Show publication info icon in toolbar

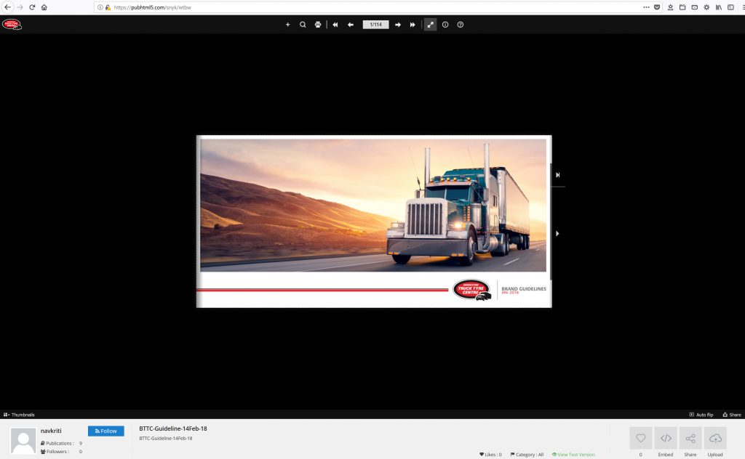[x=445, y=25]
